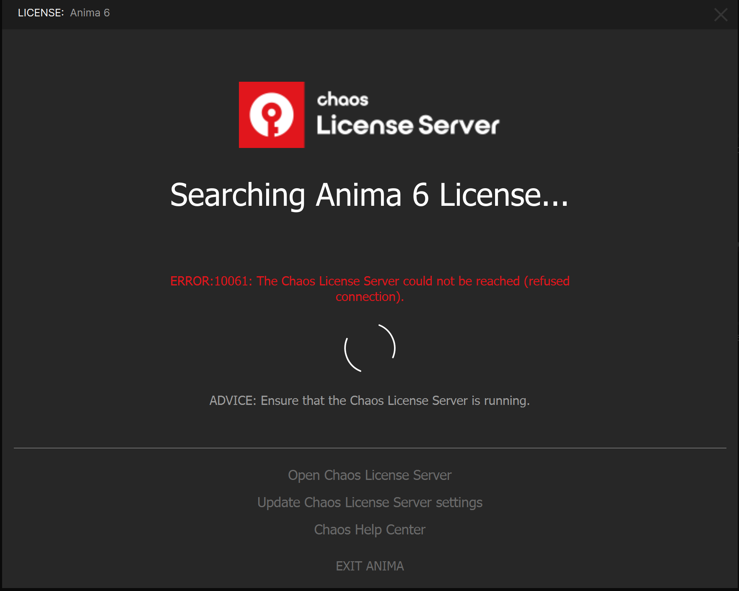739x591 pixels.
Task: Click the LICENSE: Anima 6 title text
Action: point(64,13)
